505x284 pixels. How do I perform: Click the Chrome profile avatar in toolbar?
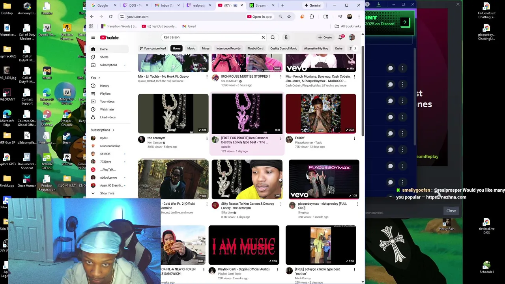tap(350, 17)
